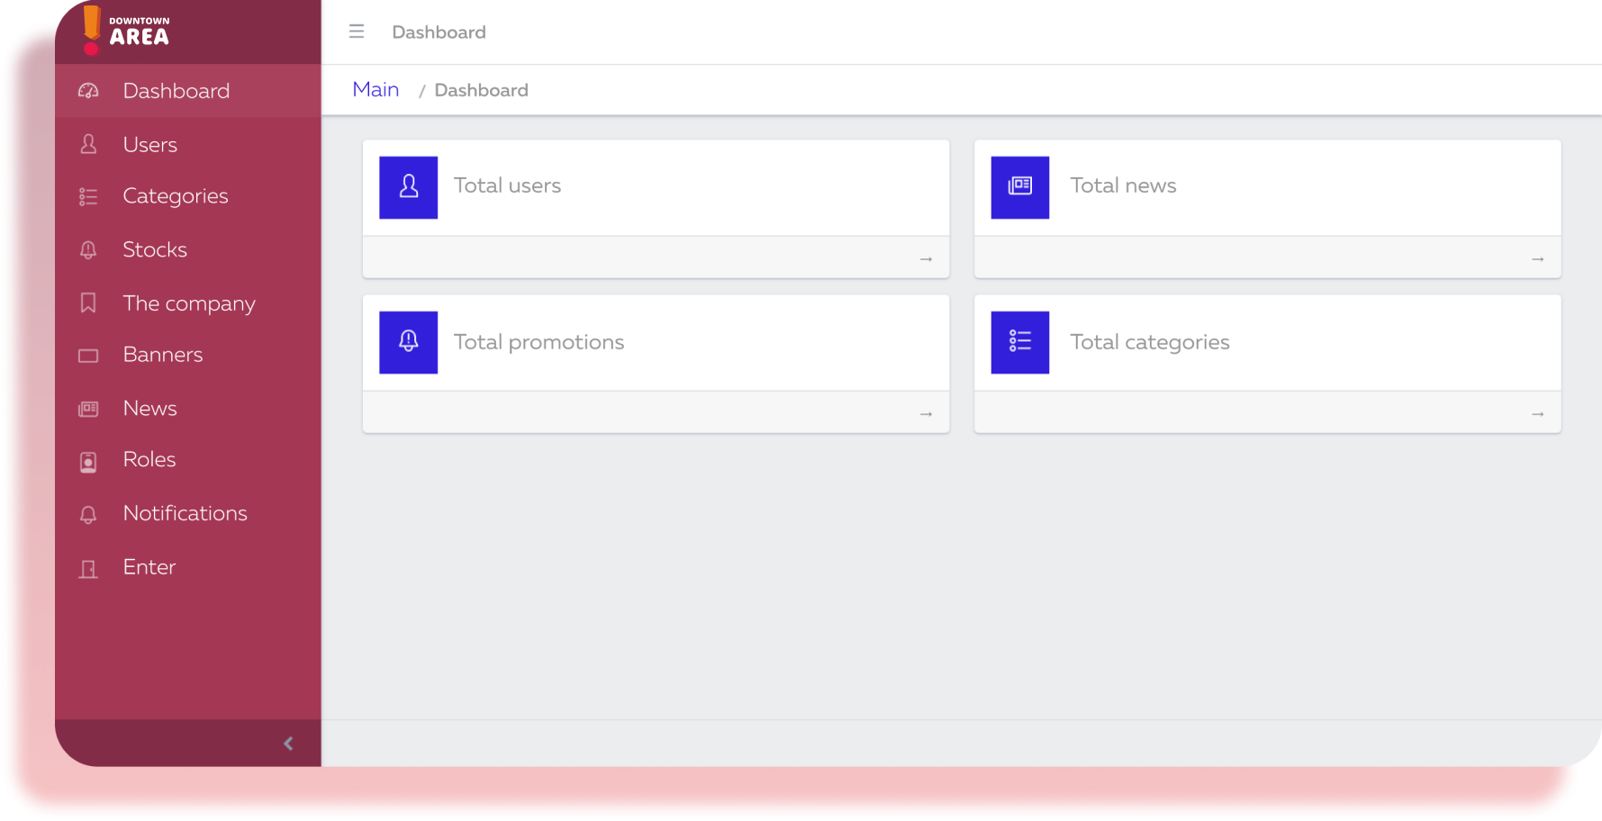Screen dimensions: 1602x821
Task: Click the Notifications bell icon
Action: (88, 514)
